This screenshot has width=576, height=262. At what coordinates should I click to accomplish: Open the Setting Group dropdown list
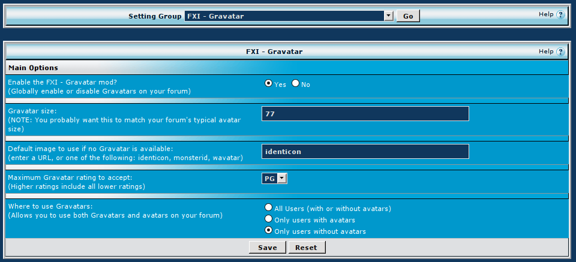tap(388, 16)
